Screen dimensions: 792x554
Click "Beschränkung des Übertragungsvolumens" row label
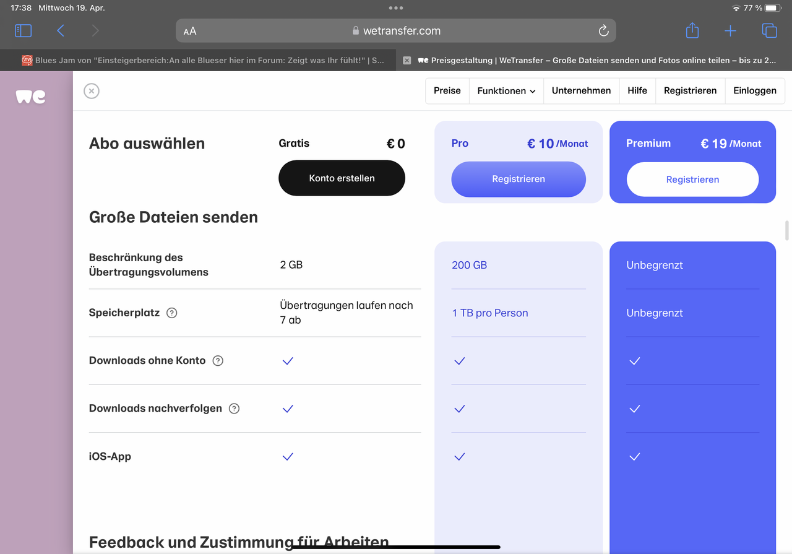coord(148,264)
